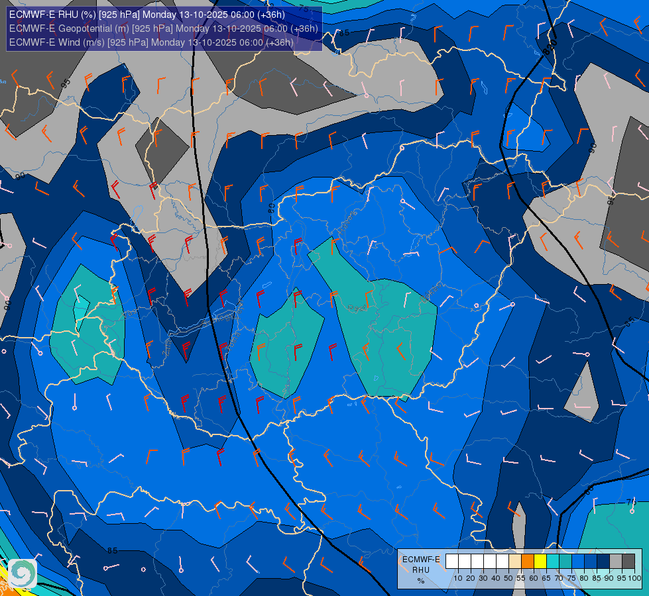This screenshot has width=649, height=596.
Task: Click the % unit label in the legend
Action: pyautogui.click(x=421, y=581)
